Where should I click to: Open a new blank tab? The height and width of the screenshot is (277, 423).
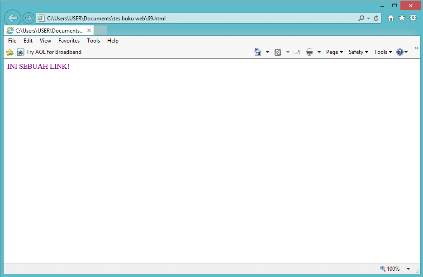click(100, 30)
